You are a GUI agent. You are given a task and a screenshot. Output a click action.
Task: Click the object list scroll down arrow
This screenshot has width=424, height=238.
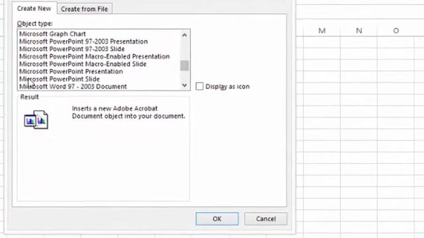184,85
